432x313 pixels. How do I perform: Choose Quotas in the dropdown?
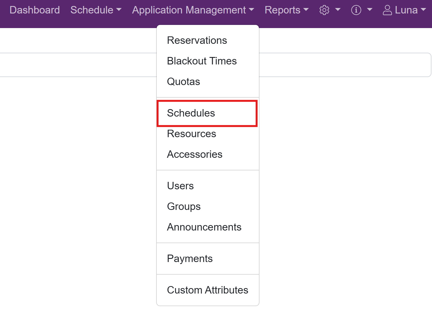pos(183,82)
